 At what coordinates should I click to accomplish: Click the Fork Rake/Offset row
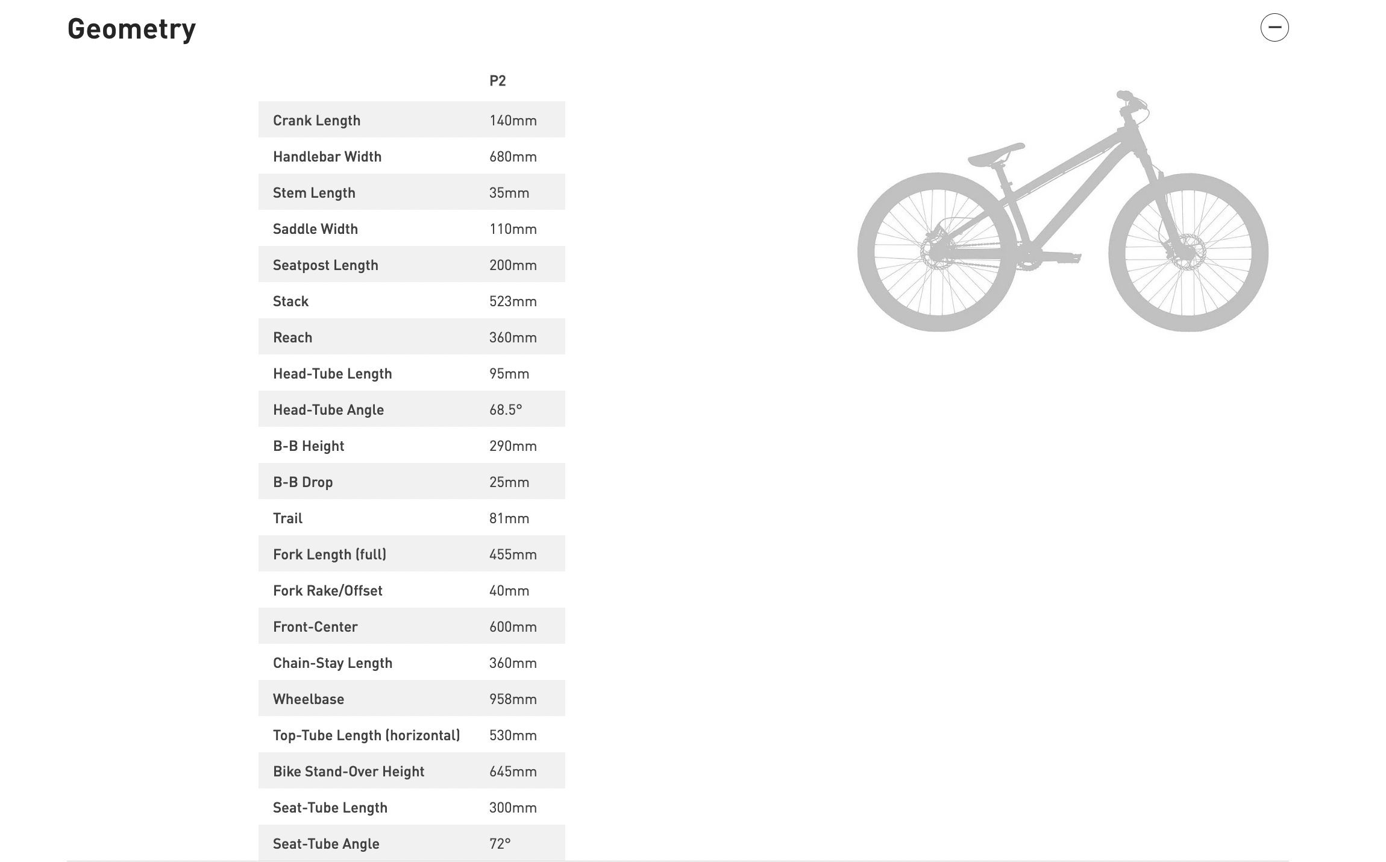click(x=411, y=590)
